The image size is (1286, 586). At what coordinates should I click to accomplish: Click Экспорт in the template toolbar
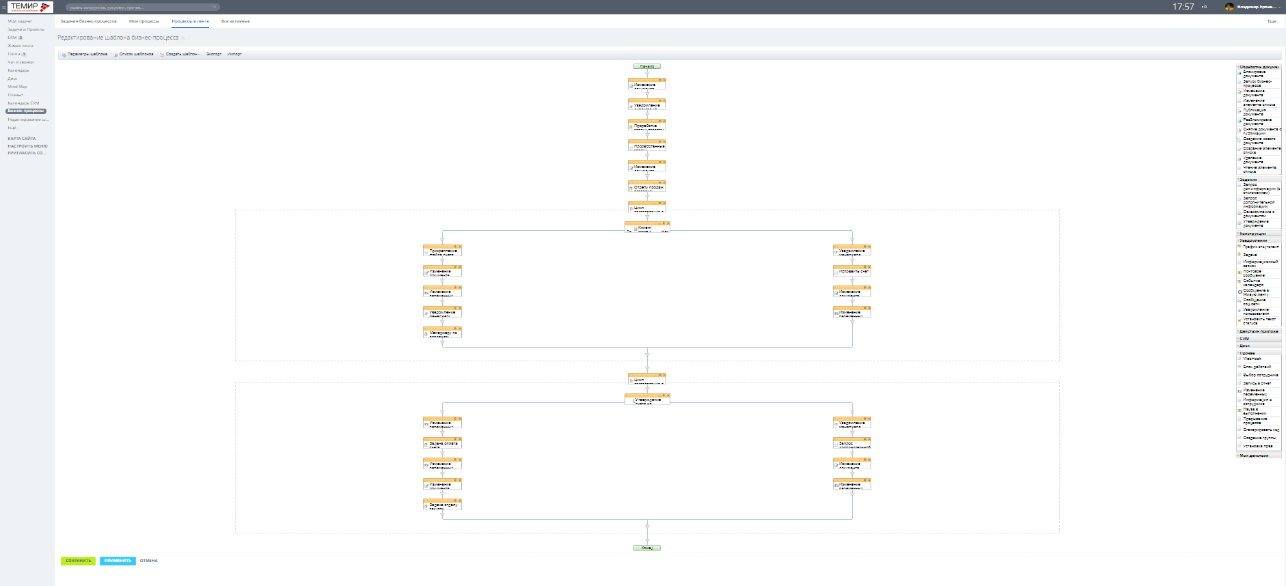point(214,54)
